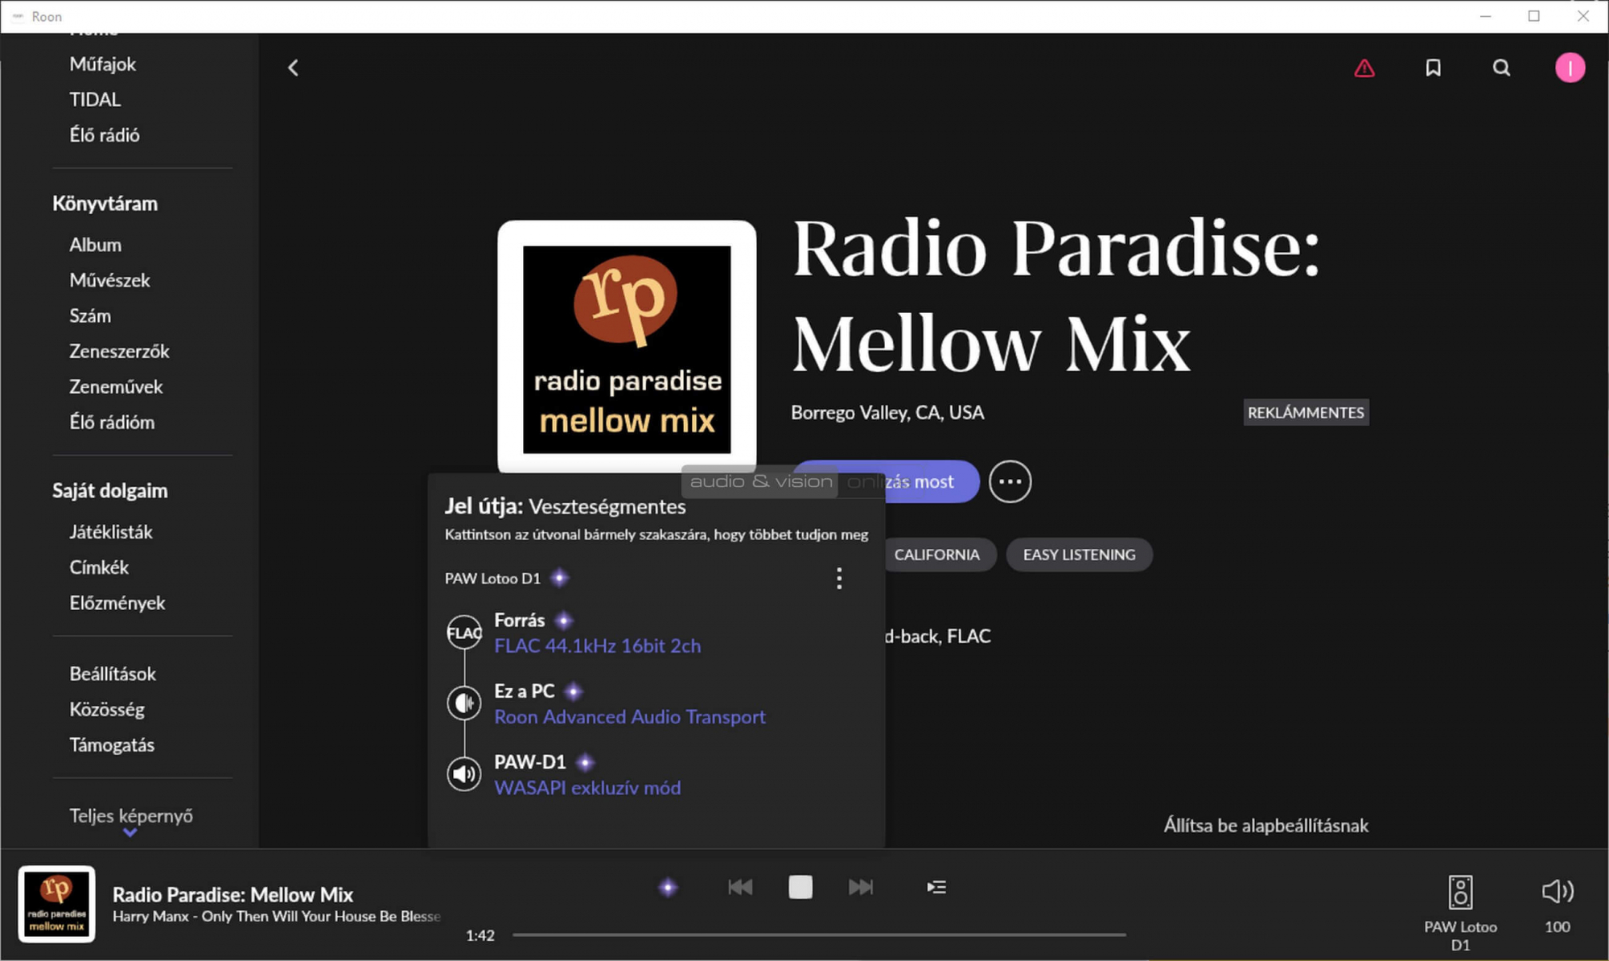Click Harry Manx track name in player
This screenshot has width=1609, height=961.
pos(277,916)
